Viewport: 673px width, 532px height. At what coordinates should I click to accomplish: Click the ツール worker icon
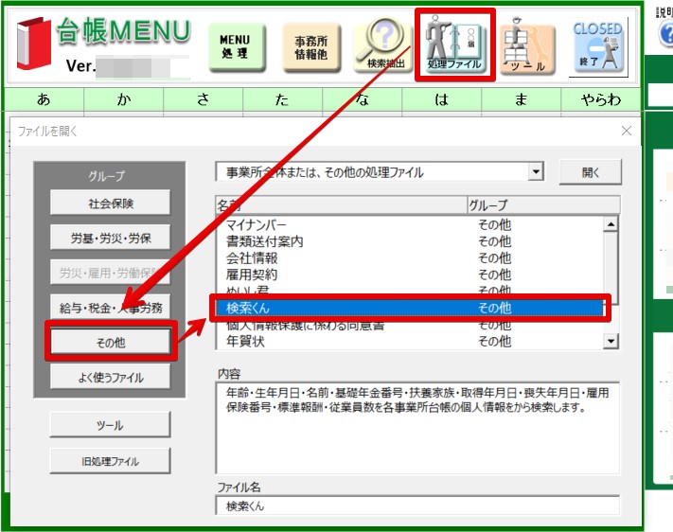[526, 46]
